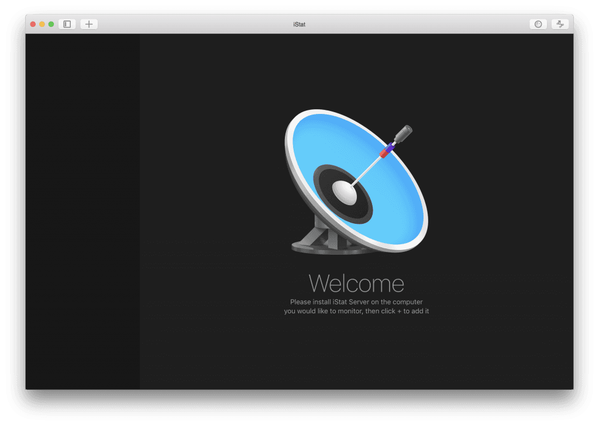Click the install instructions text below Welcome

tap(357, 306)
